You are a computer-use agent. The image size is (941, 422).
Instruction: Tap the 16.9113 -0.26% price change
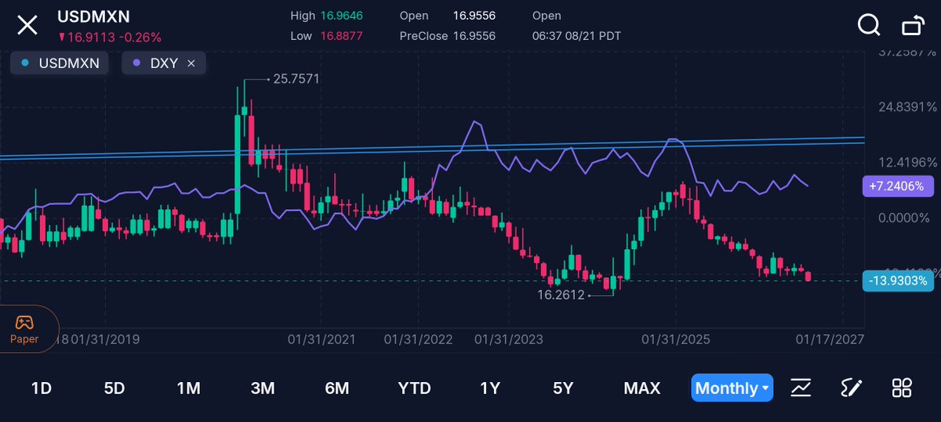[x=111, y=37]
